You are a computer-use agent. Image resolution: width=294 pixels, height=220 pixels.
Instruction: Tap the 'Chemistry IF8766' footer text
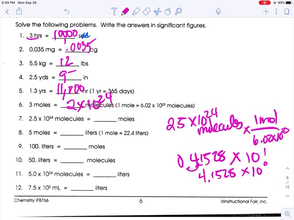31,200
